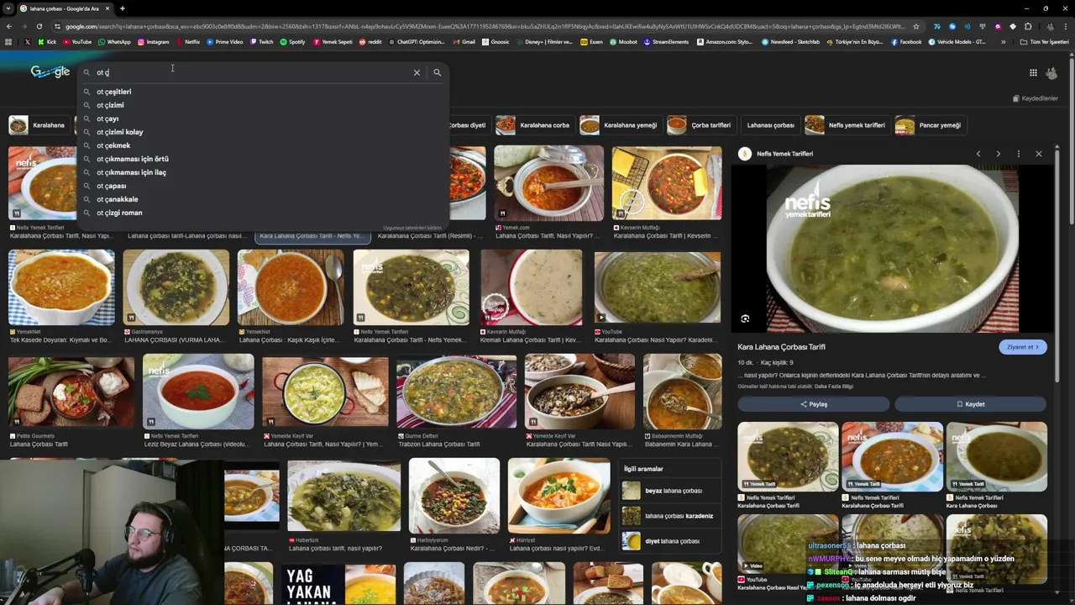Reload the page with refresh icon

(39, 26)
